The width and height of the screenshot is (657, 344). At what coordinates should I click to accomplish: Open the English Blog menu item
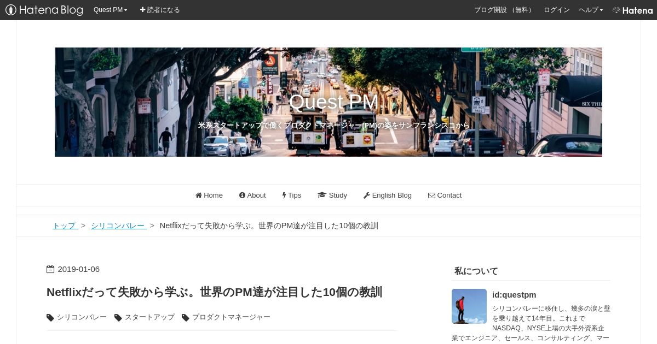(x=388, y=195)
